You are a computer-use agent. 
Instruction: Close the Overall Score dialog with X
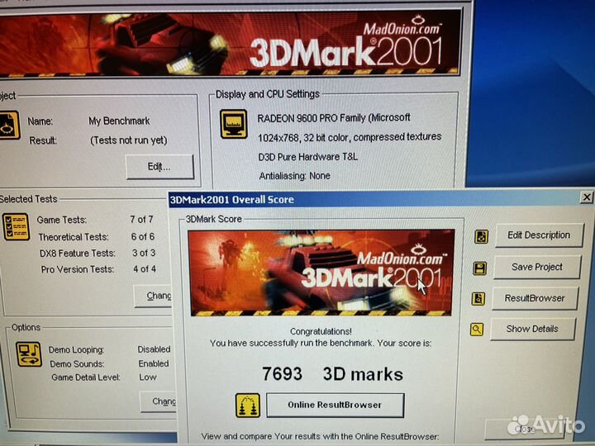coord(587,197)
